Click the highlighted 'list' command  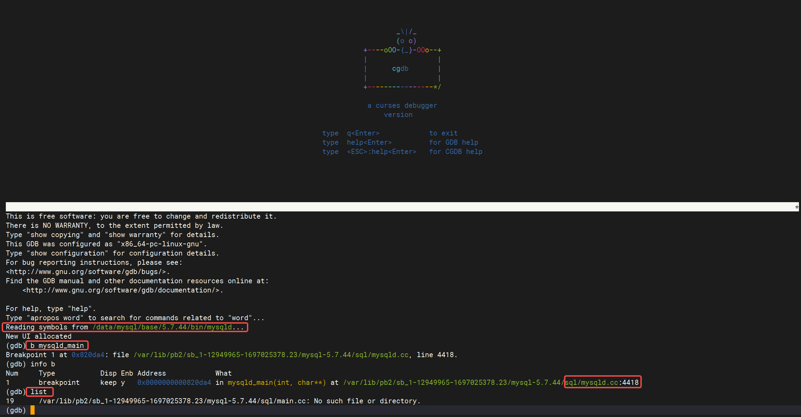tap(39, 392)
